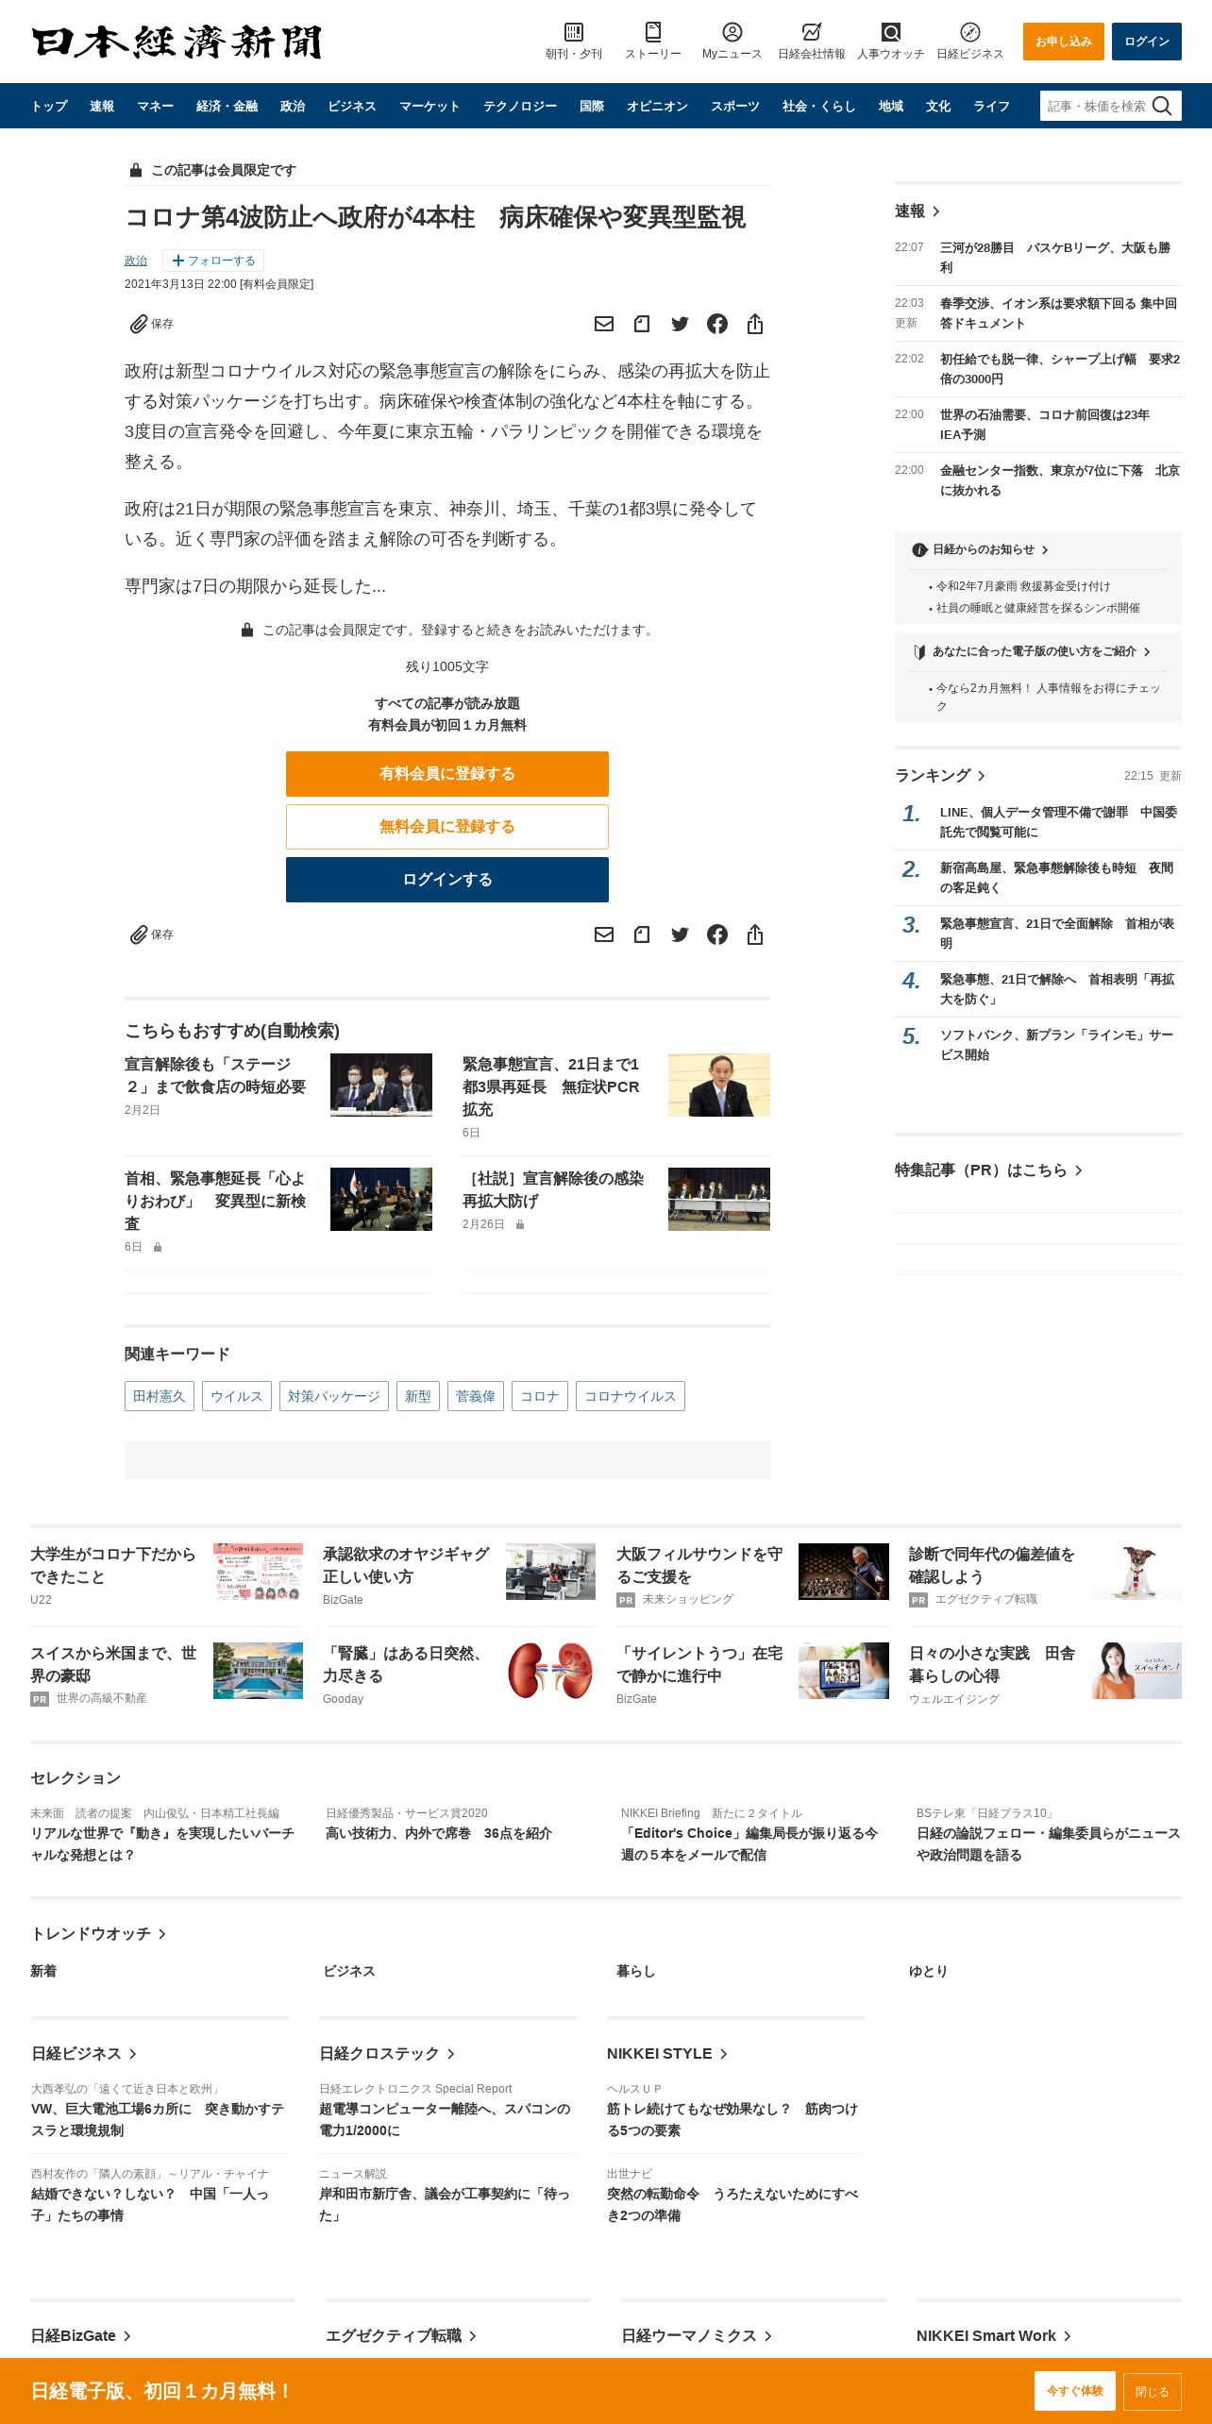Click the top upload share icon
Screen dimensions: 1212x2424
tap(755, 324)
